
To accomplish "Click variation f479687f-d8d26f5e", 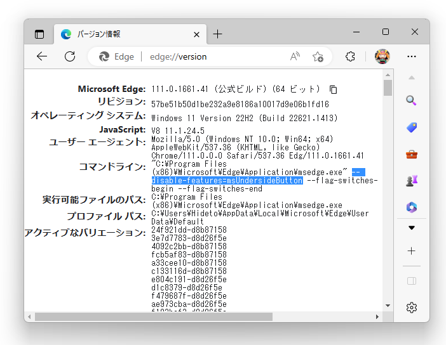I will 189,296.
